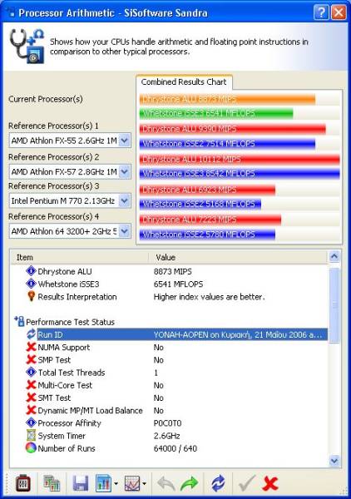The width and height of the screenshot is (351, 499).
Task: Click the diamond icon beside Total Test Threads
Action: (31, 372)
